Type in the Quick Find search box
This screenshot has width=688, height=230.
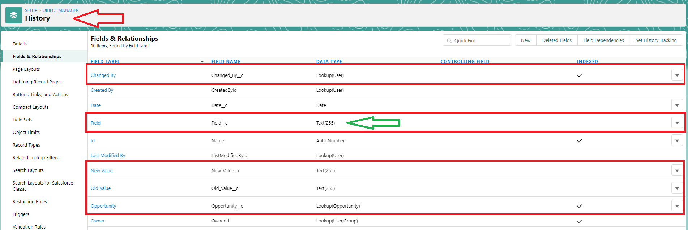pyautogui.click(x=481, y=40)
